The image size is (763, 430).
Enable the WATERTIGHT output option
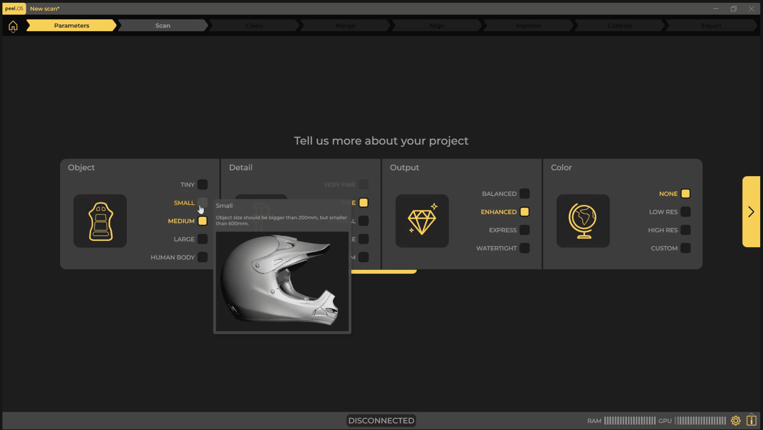pos(525,248)
